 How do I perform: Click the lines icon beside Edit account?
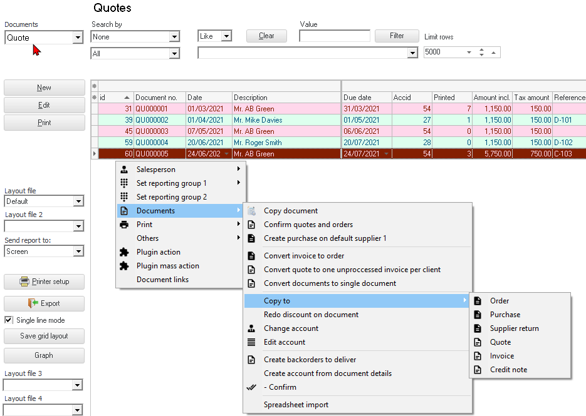[251, 342]
